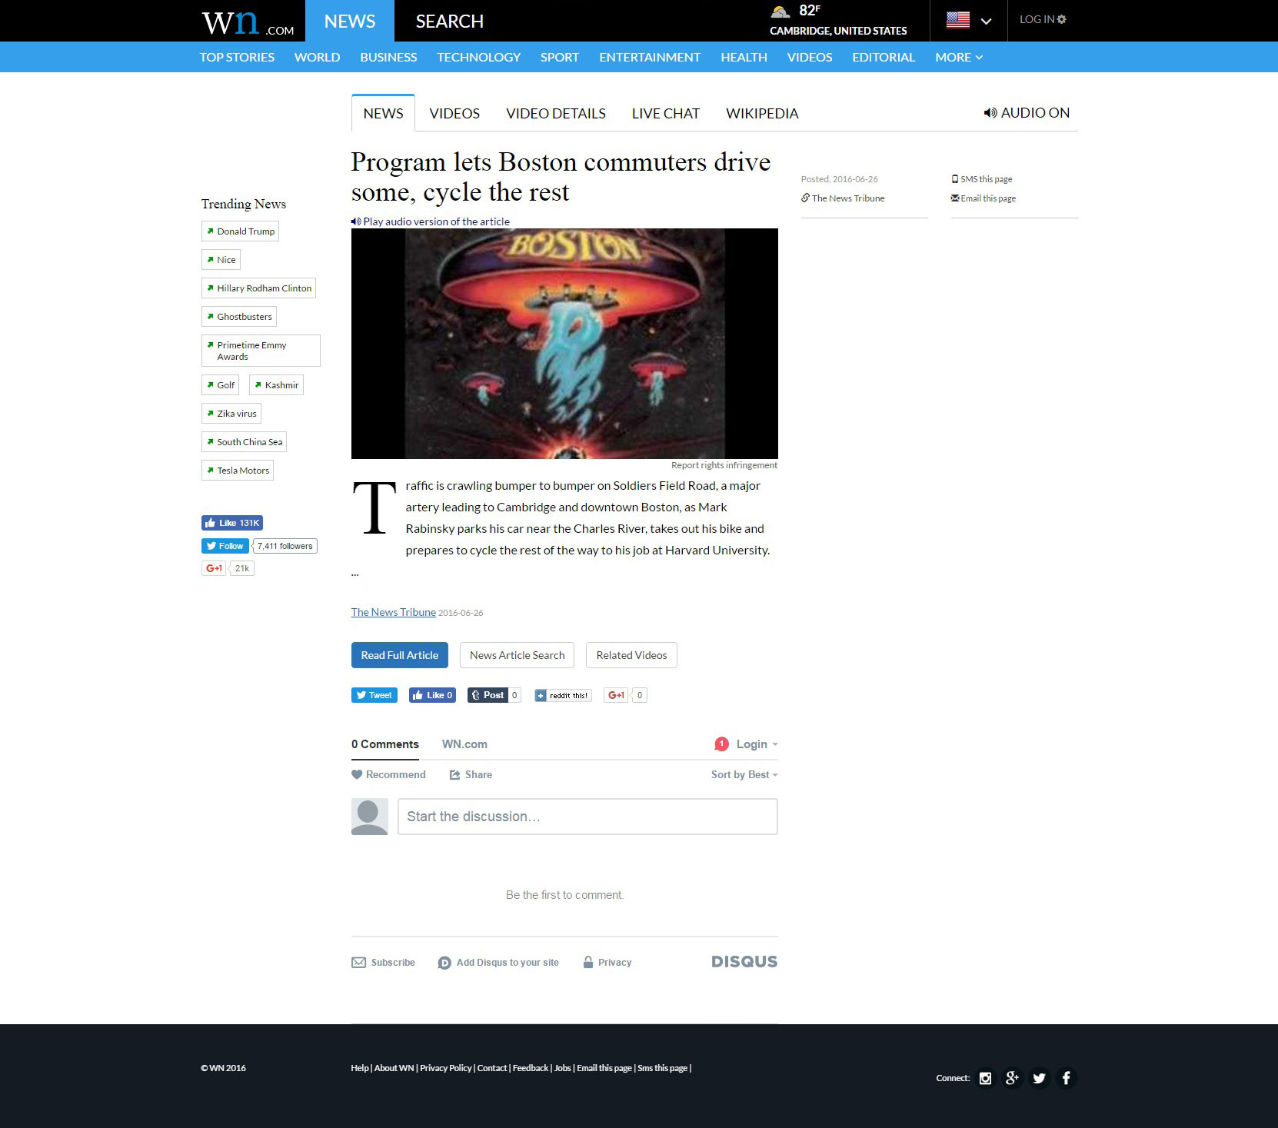Click the News Article Search button
Image resolution: width=1278 pixels, height=1128 pixels.
[517, 655]
